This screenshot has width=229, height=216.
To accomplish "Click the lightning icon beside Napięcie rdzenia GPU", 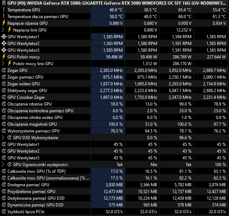I will pos(4,23).
